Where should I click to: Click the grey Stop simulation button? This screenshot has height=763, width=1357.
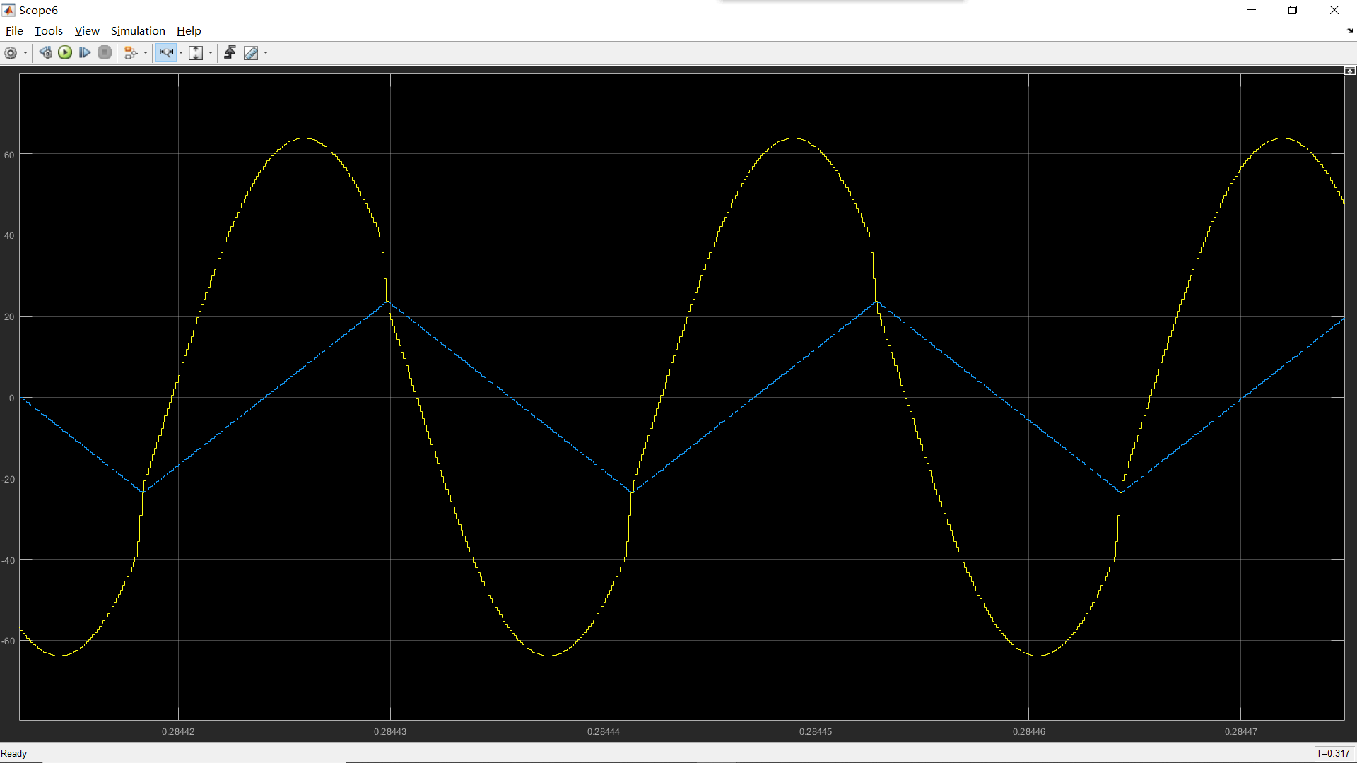tap(105, 53)
